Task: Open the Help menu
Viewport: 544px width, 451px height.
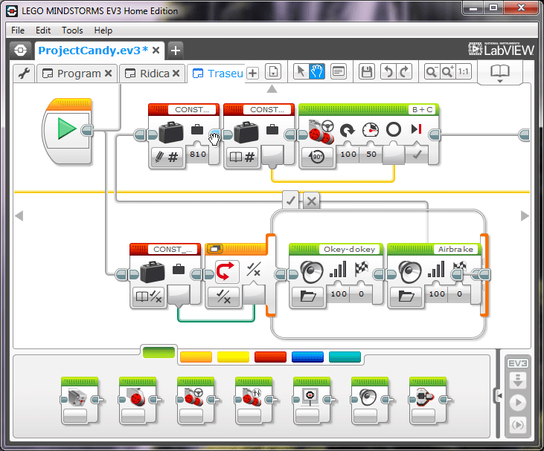Action: point(103,30)
